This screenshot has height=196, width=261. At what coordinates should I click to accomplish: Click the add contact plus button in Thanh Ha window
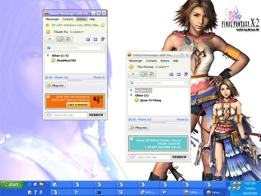point(50,39)
